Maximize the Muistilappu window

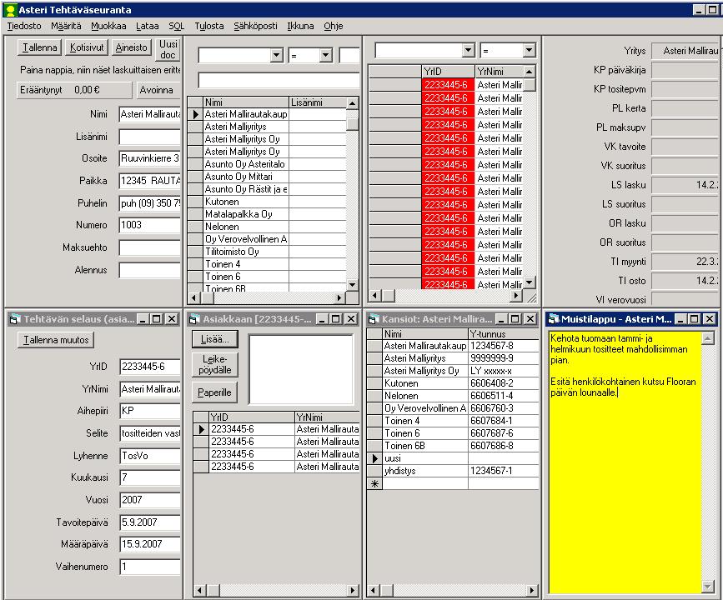coord(695,319)
